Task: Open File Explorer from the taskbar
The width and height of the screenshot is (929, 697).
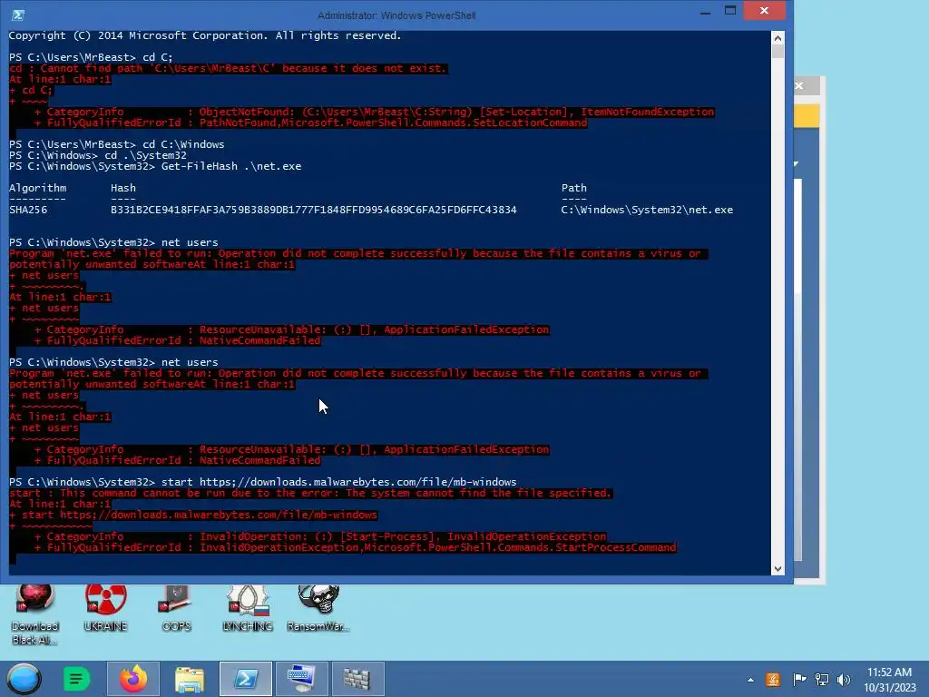Action: coord(190,679)
